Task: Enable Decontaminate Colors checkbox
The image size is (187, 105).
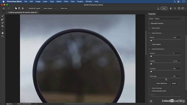Action: (x=151, y=91)
